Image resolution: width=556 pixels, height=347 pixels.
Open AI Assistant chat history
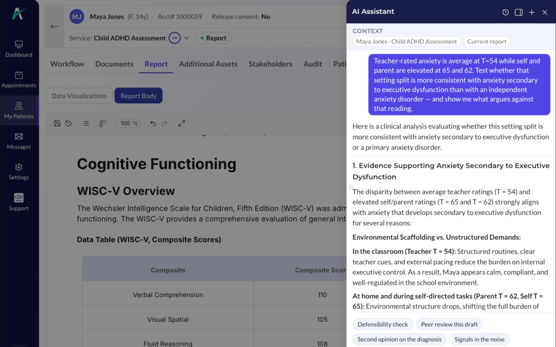506,12
